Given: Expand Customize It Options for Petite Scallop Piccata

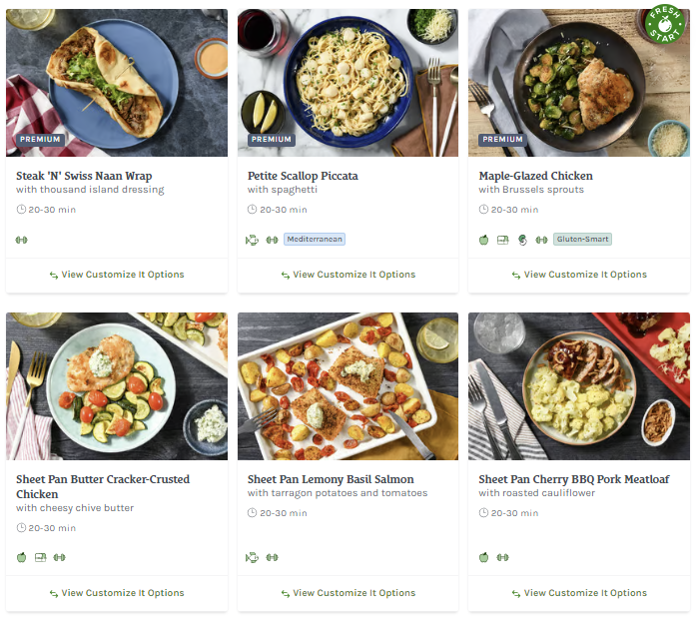Looking at the screenshot, I should pyautogui.click(x=348, y=275).
